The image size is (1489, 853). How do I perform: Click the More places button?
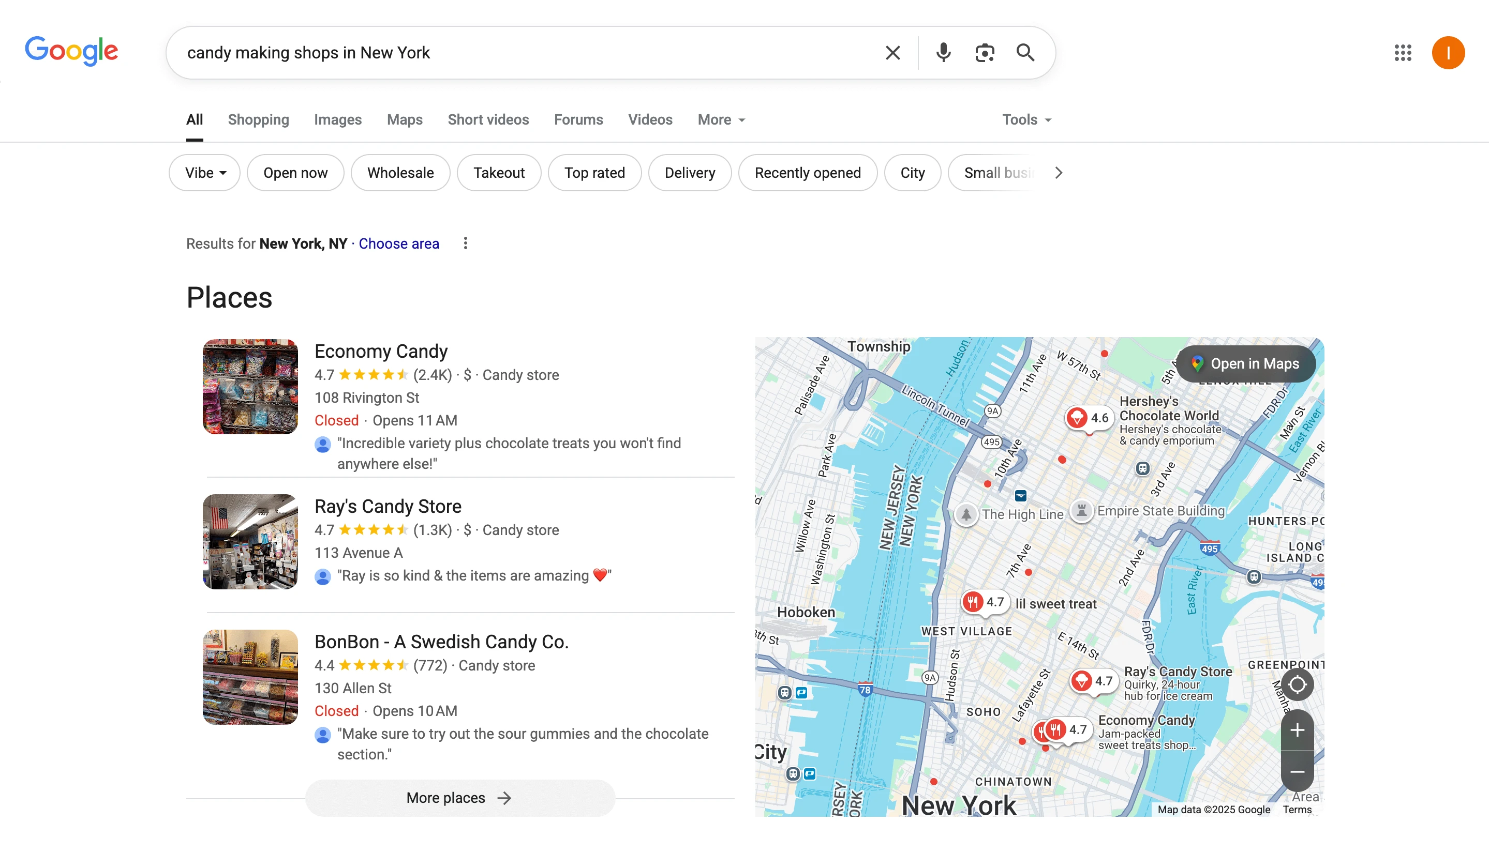coord(460,798)
